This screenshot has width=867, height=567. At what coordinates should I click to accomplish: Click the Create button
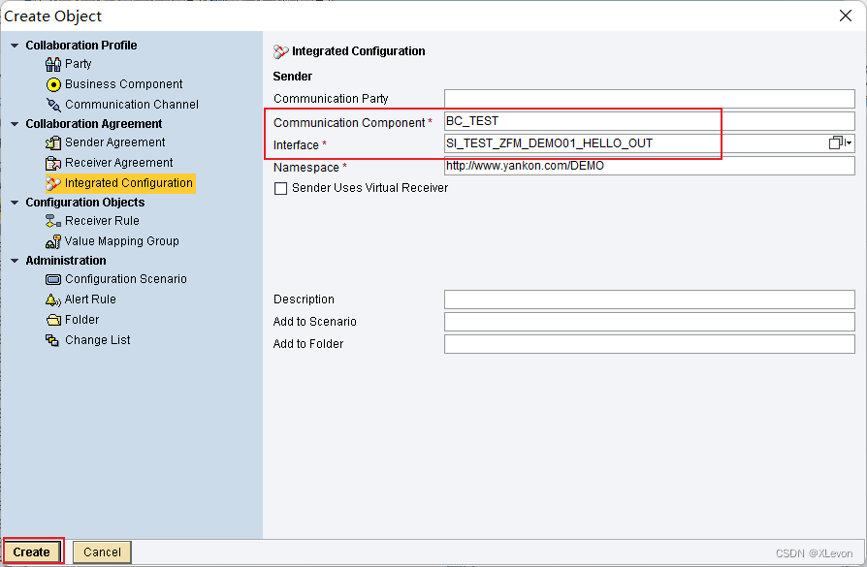[31, 552]
